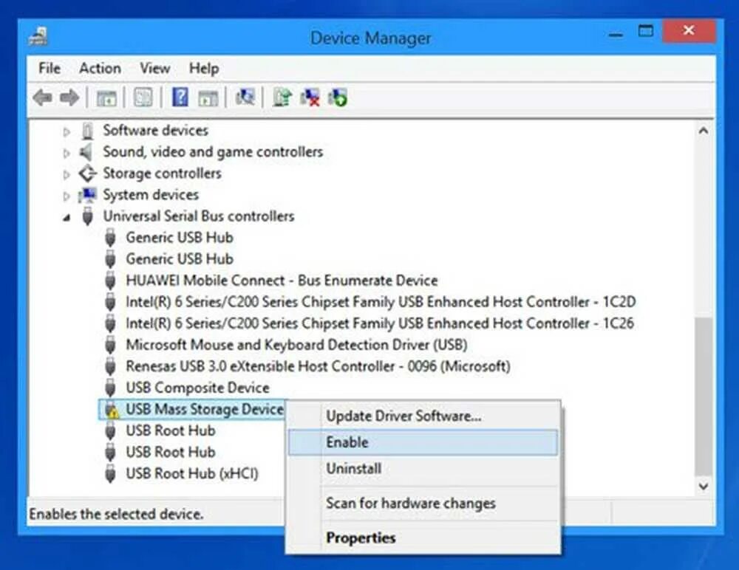Click the USB plug icon beside Microsoft Mouse and Keyboard Detection Driver

110,346
